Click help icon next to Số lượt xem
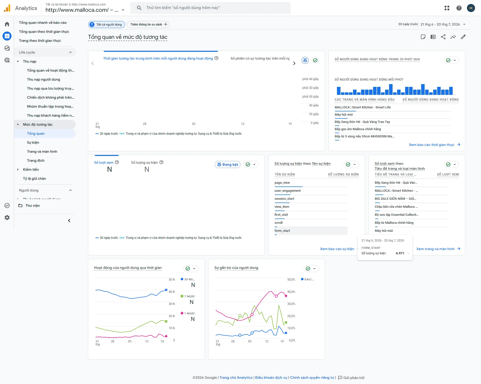This screenshot has height=384, width=481. (x=117, y=162)
